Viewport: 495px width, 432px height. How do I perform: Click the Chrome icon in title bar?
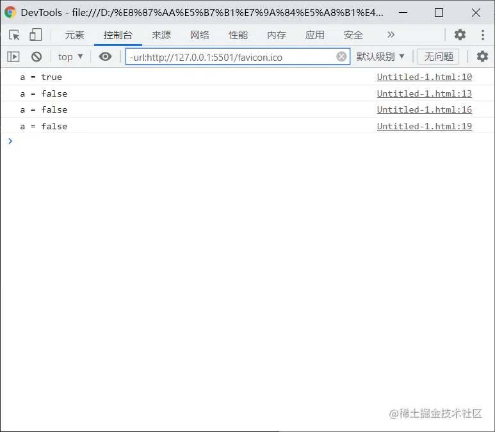pyautogui.click(x=10, y=12)
